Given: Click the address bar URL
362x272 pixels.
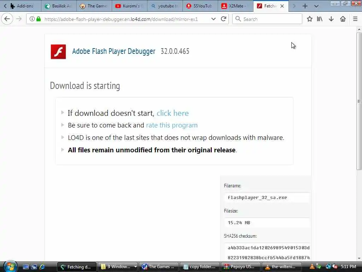Looking at the screenshot, I should pos(121,19).
